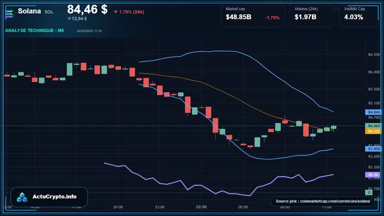Open the coinmarketcap.com source link
The image size is (384, 216).
[323, 201]
